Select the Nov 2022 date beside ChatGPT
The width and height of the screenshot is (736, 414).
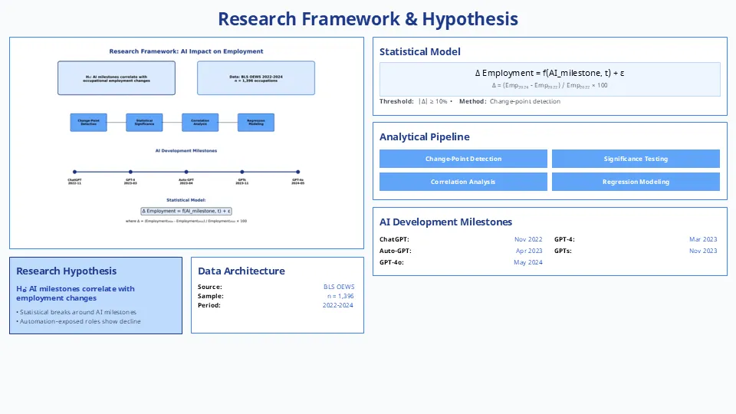(528, 239)
